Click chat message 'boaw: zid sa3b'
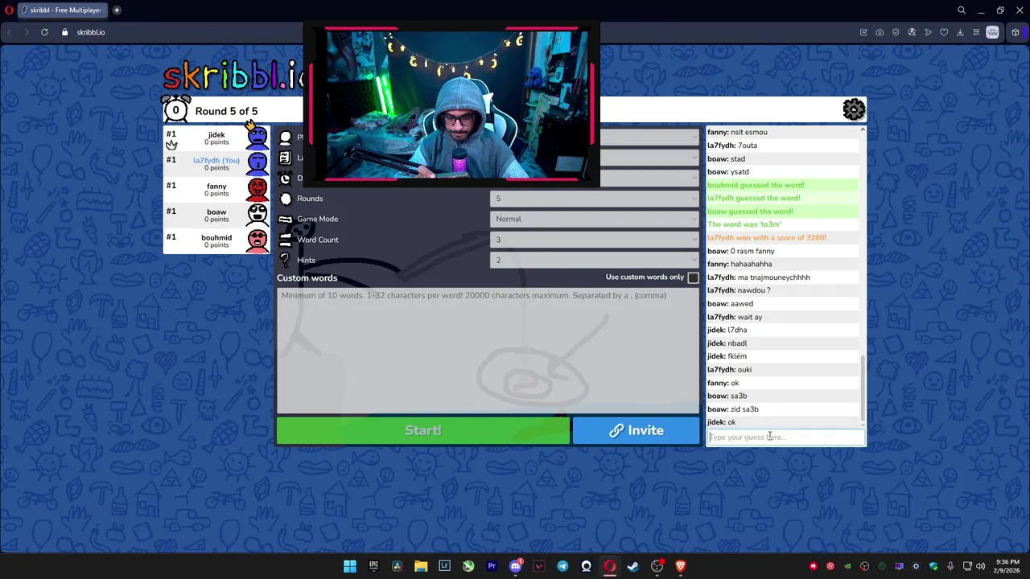Viewport: 1030px width, 579px height. point(733,409)
